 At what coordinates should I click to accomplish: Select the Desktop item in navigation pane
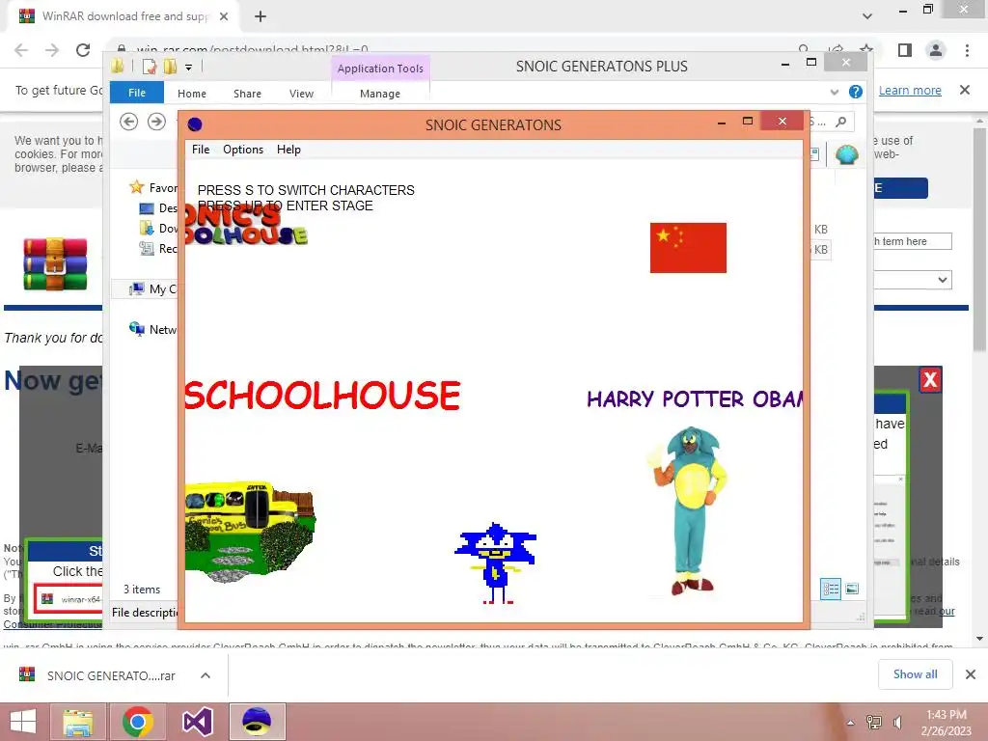157,208
